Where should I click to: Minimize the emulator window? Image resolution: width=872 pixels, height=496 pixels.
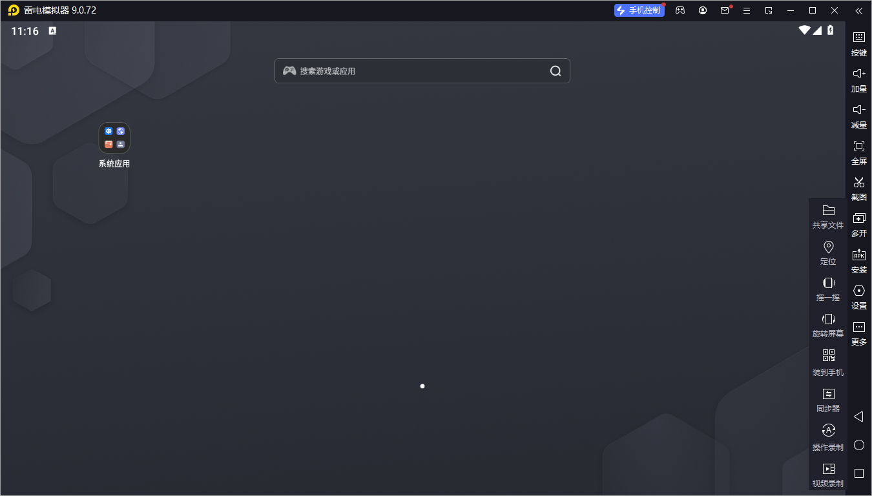point(791,10)
